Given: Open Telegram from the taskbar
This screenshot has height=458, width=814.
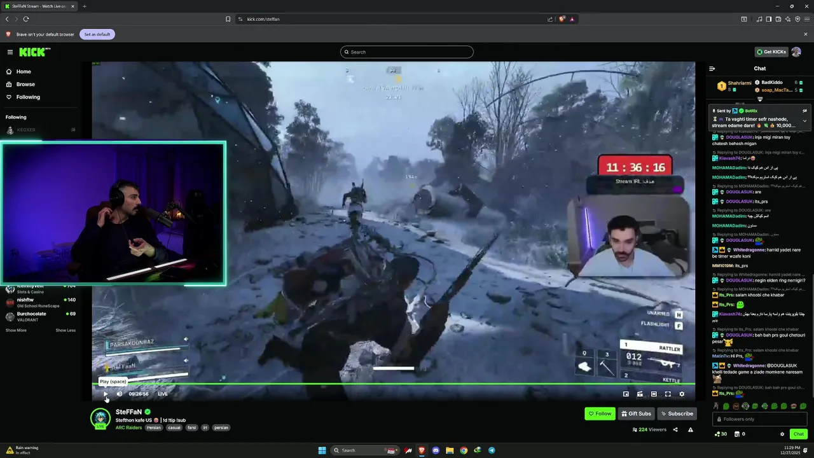Looking at the screenshot, I should tap(492, 450).
